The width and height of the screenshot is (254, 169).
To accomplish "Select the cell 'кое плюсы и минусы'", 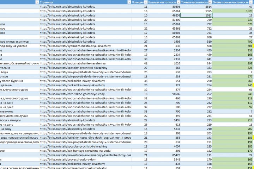I will (x=19, y=42).
